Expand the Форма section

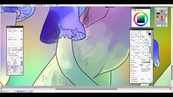point(131,73)
